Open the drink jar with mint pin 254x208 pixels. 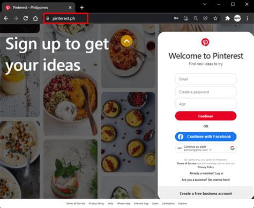pos(70,169)
